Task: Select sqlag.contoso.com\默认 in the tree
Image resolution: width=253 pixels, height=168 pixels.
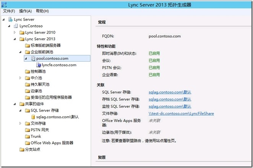Action: (x=57, y=117)
